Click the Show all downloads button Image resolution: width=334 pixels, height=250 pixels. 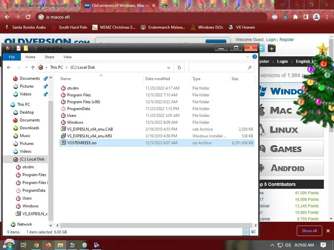tap(309, 231)
